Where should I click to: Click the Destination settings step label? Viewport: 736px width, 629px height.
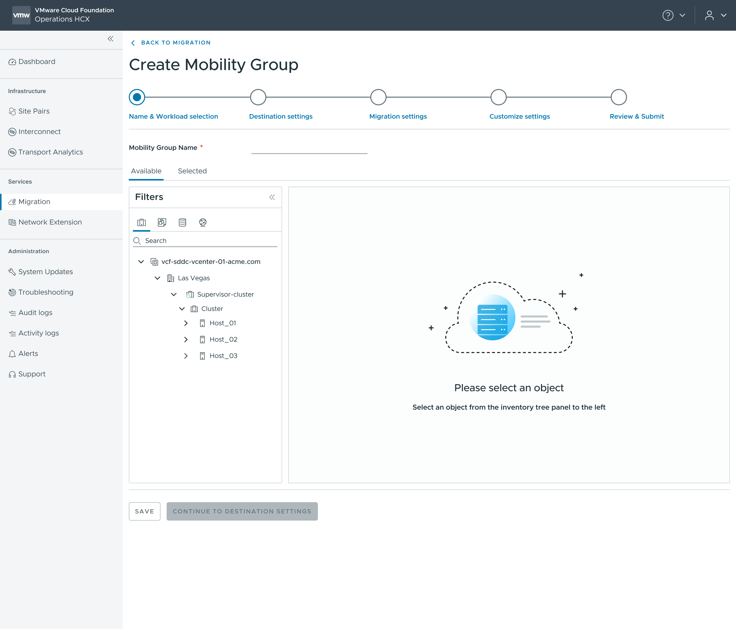coord(281,117)
